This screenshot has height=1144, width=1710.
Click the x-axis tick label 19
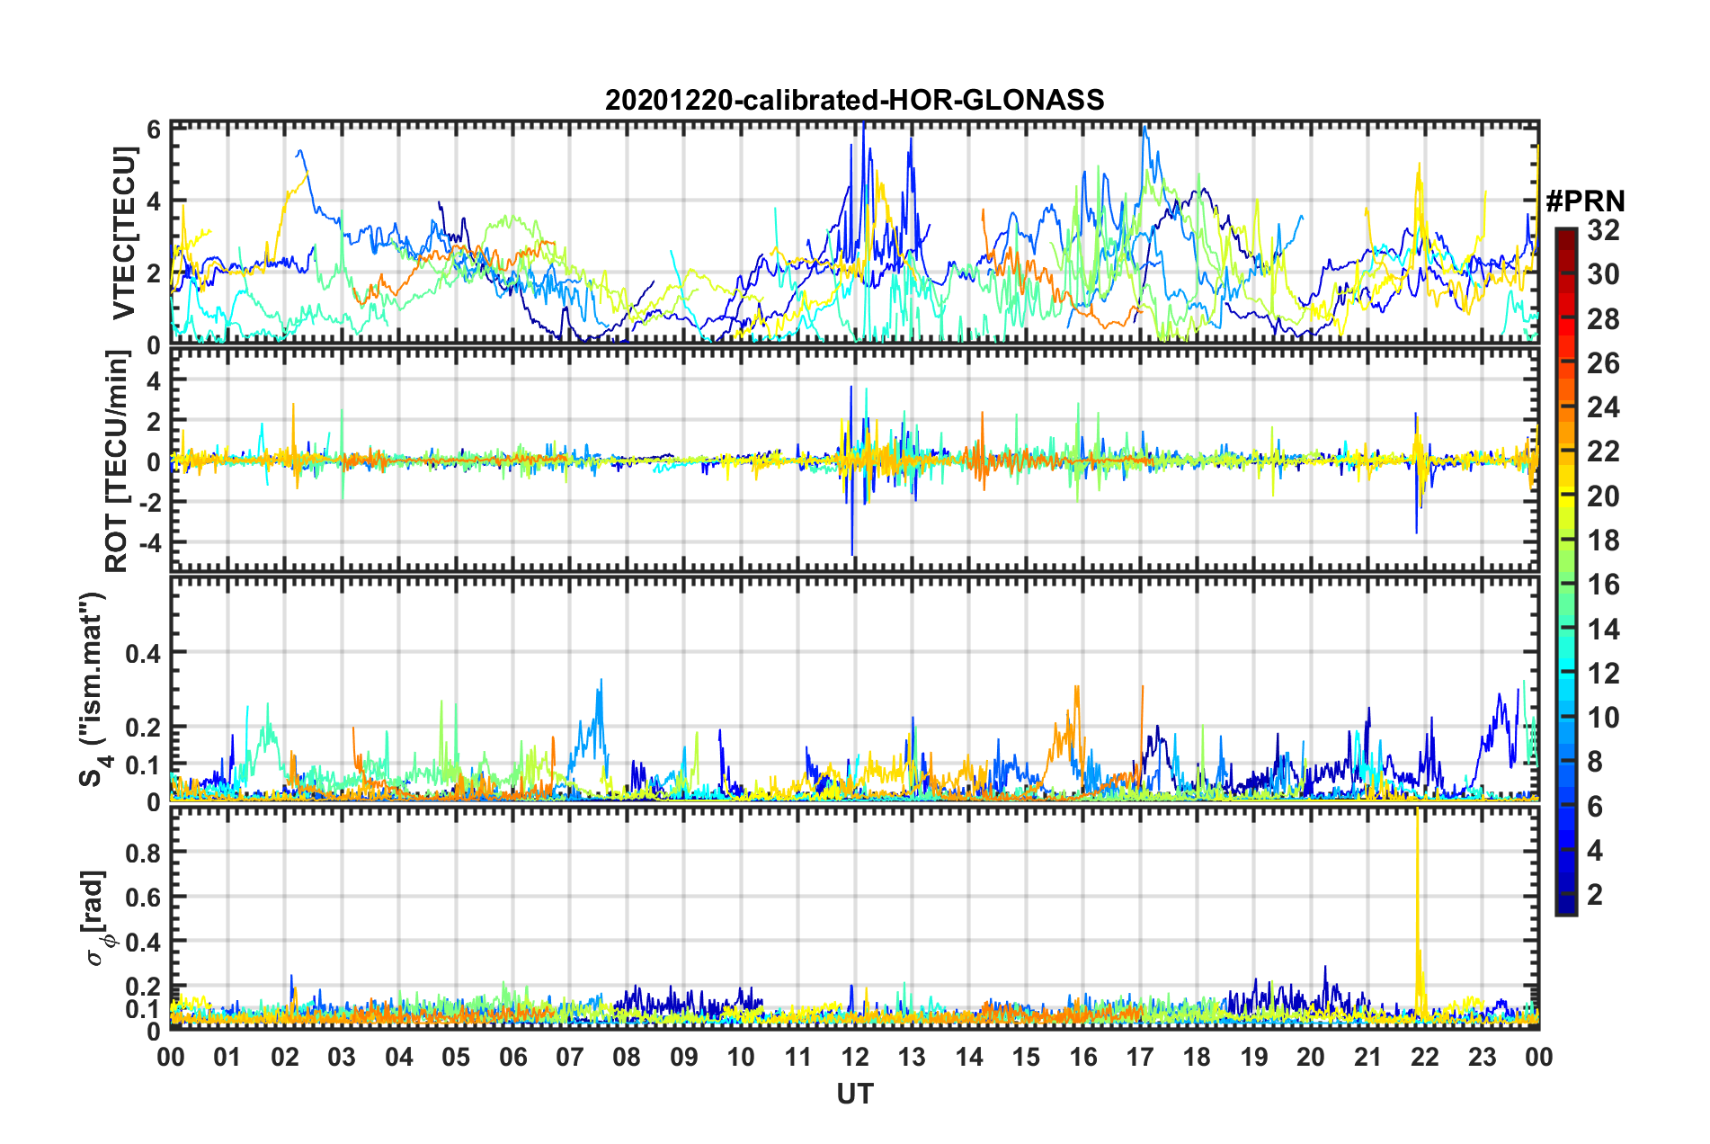pyautogui.click(x=1254, y=1058)
